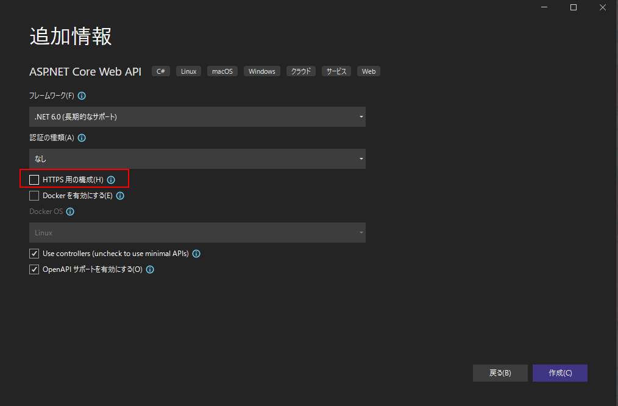Minimize the dialog window

coord(544,7)
